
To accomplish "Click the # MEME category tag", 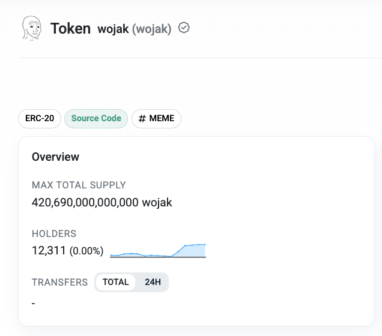I will [x=156, y=118].
